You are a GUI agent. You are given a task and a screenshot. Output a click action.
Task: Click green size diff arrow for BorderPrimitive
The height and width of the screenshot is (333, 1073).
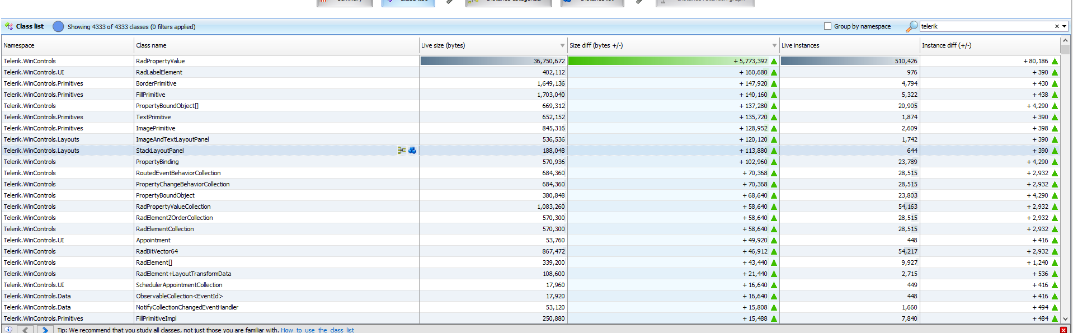coord(774,83)
